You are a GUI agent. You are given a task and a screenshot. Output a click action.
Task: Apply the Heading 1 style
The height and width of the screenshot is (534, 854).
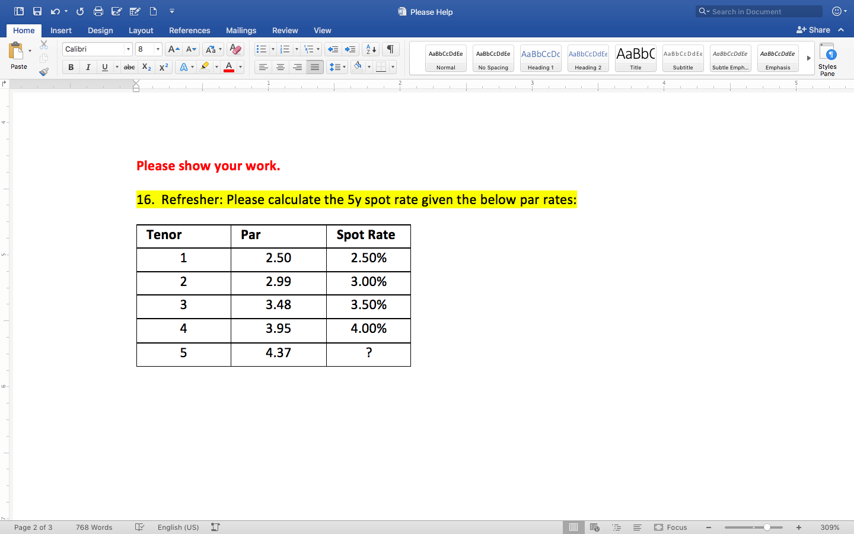pos(541,58)
